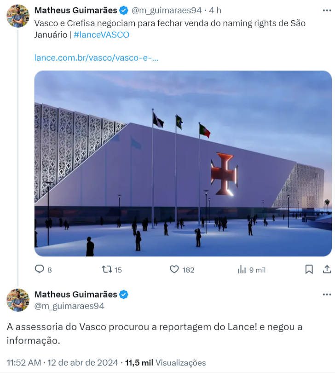Open the 4 h timestamp link

point(215,11)
